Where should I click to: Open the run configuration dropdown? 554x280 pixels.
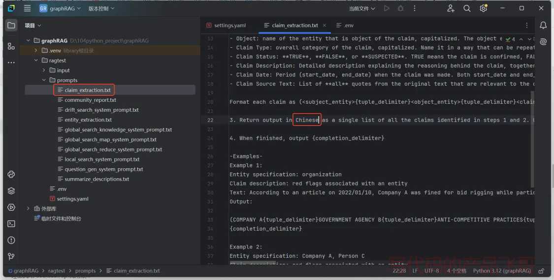coord(362,8)
